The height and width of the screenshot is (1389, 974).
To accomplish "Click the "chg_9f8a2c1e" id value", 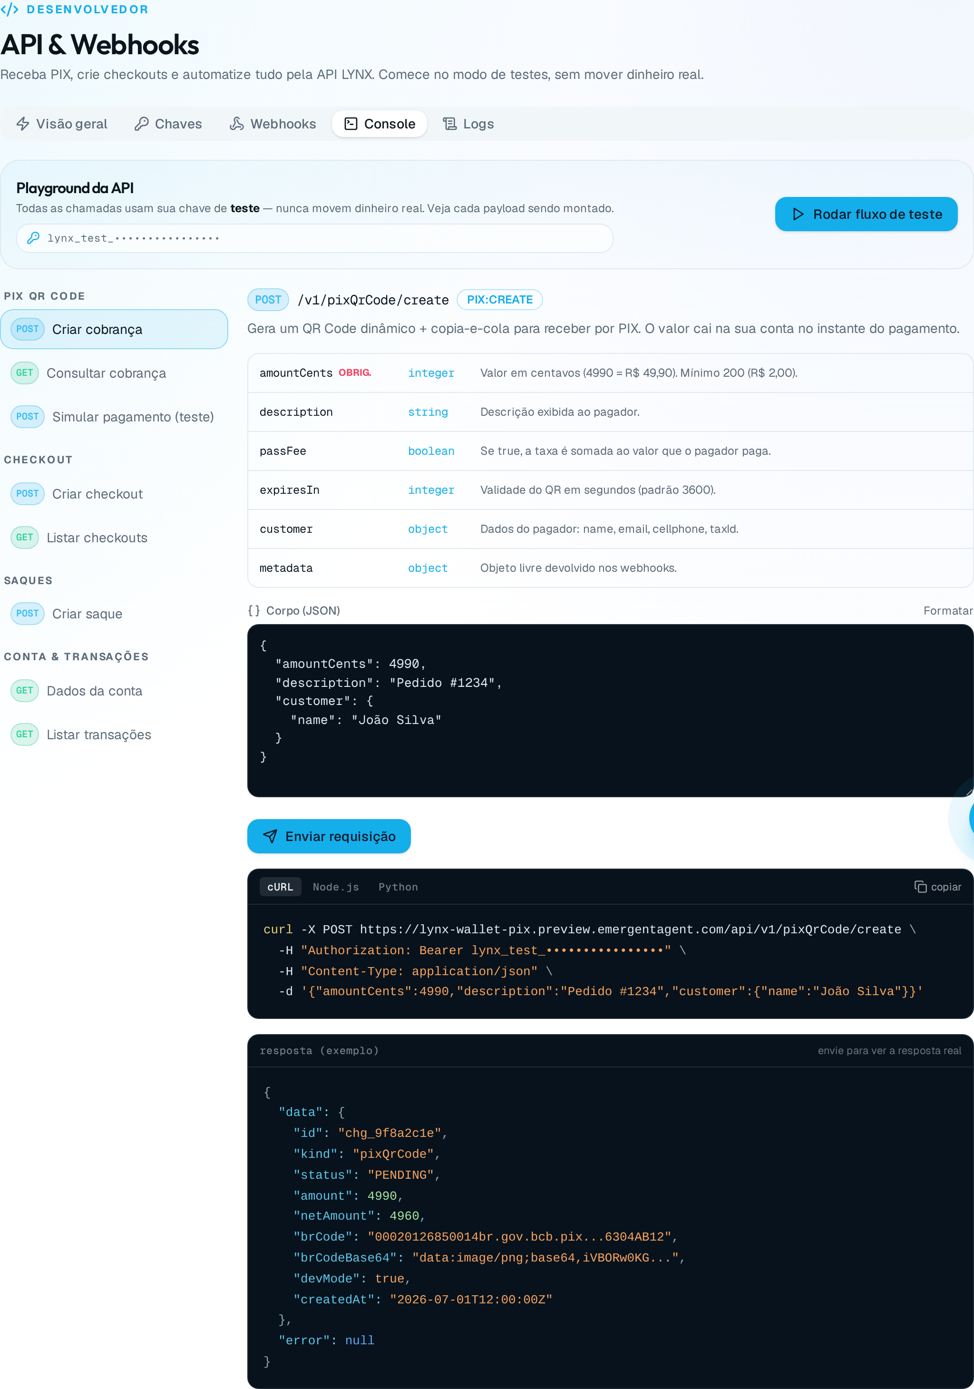I will pyautogui.click(x=390, y=1133).
